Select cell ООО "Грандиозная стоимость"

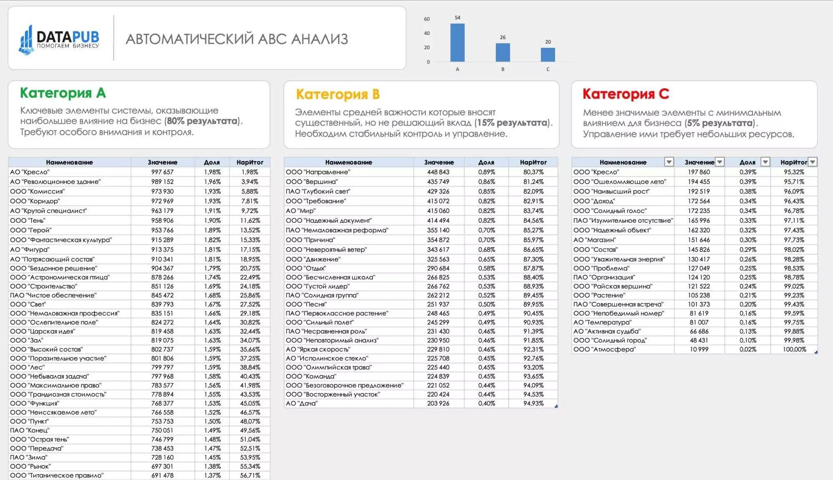(70, 394)
